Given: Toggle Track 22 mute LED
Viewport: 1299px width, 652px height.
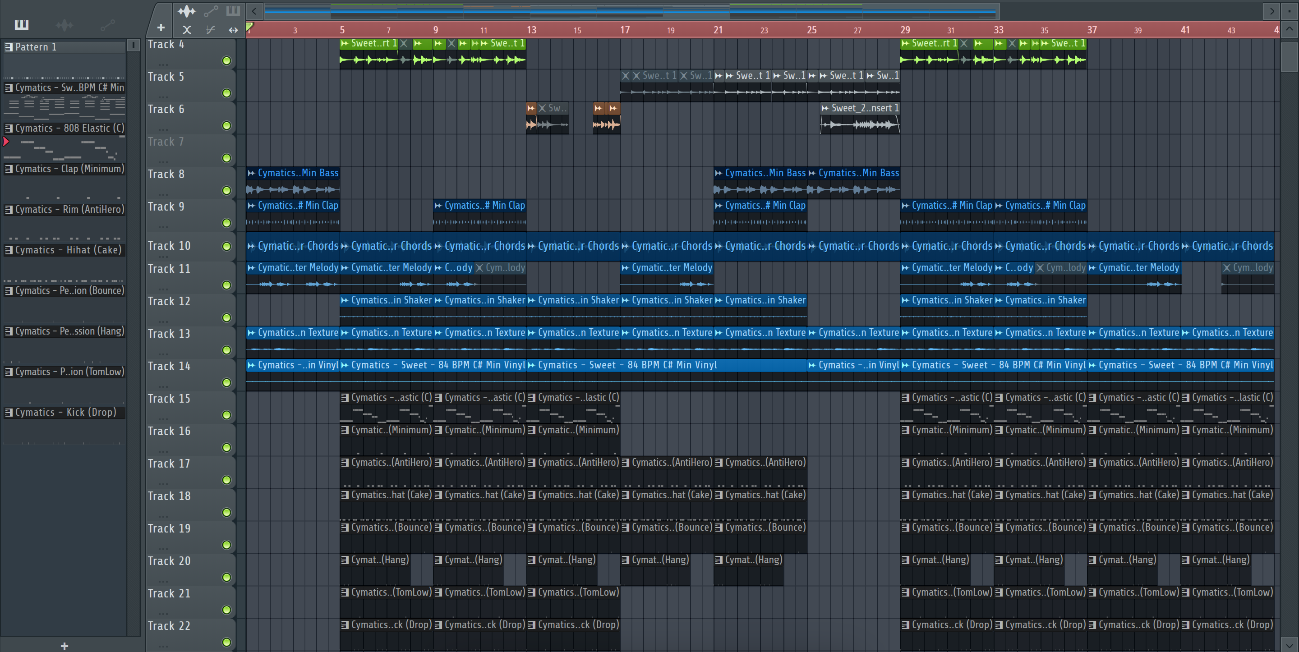Looking at the screenshot, I should click(227, 642).
